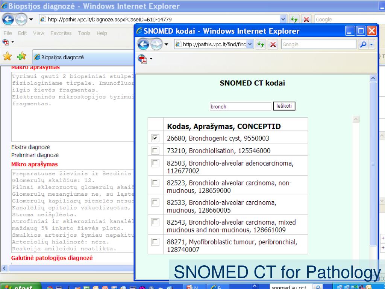
Task: Click the Makro aprašymas text area
Action: [x=73, y=107]
